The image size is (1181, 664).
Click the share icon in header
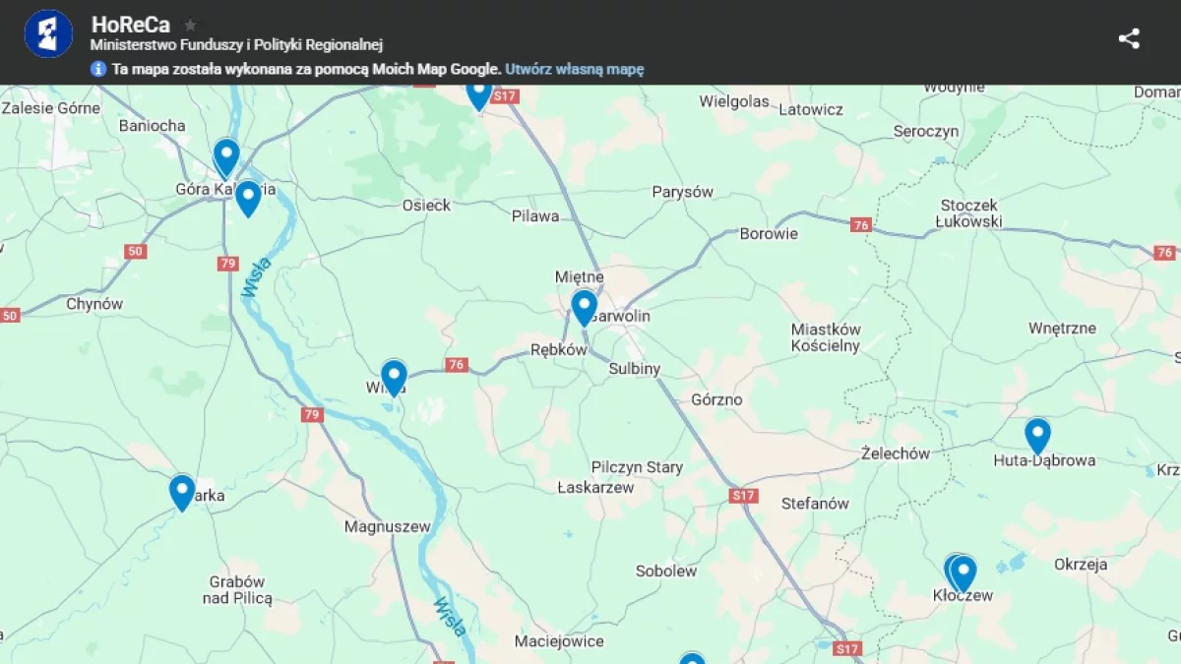(x=1129, y=38)
